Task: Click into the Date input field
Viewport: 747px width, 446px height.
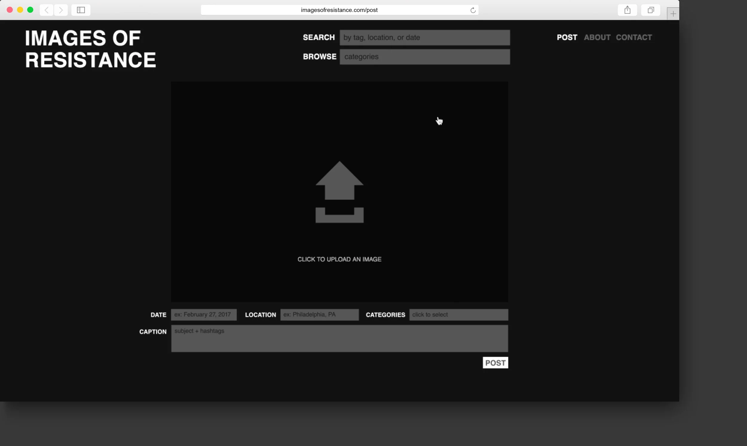Action: tap(204, 315)
